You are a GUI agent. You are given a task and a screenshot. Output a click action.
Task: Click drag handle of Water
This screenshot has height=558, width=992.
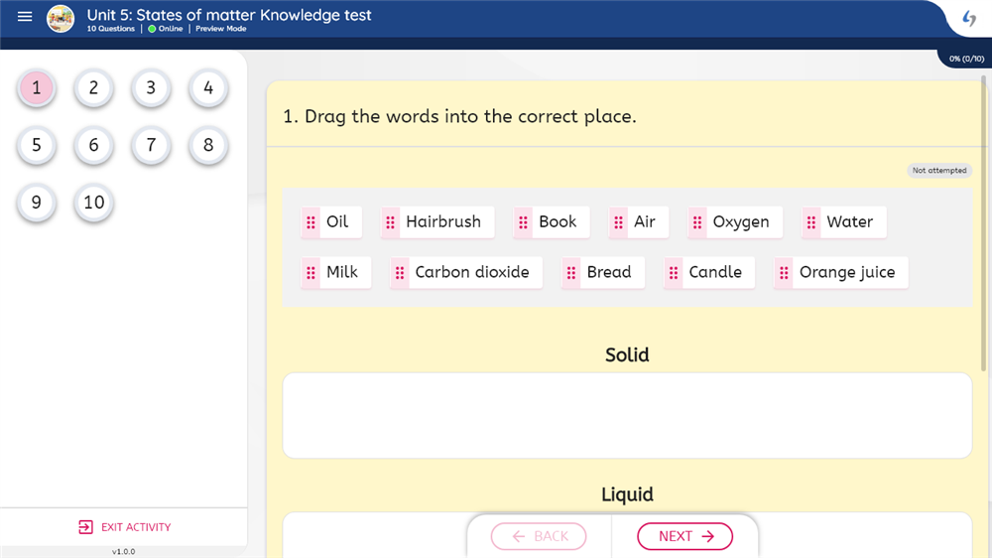[x=811, y=222]
